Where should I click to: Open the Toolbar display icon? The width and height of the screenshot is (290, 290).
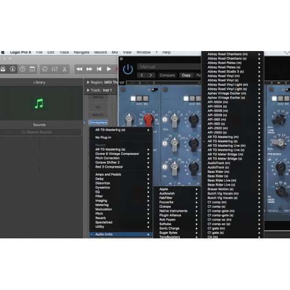pos(32,69)
